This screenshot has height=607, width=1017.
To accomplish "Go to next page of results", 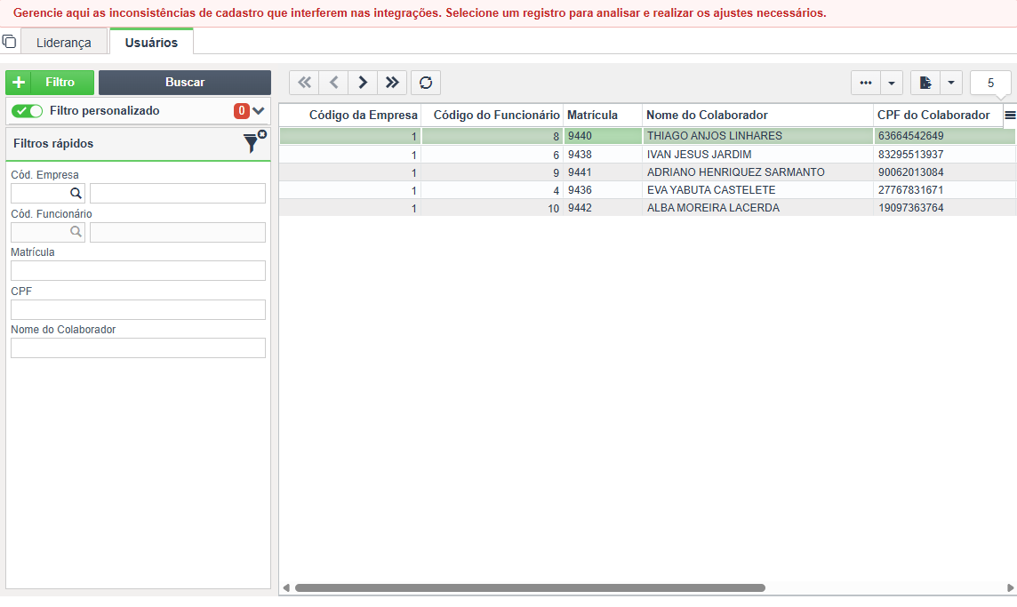I will (x=363, y=83).
